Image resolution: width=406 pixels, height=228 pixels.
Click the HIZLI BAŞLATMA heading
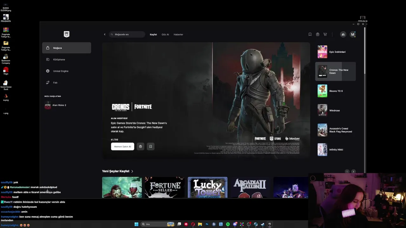click(53, 96)
